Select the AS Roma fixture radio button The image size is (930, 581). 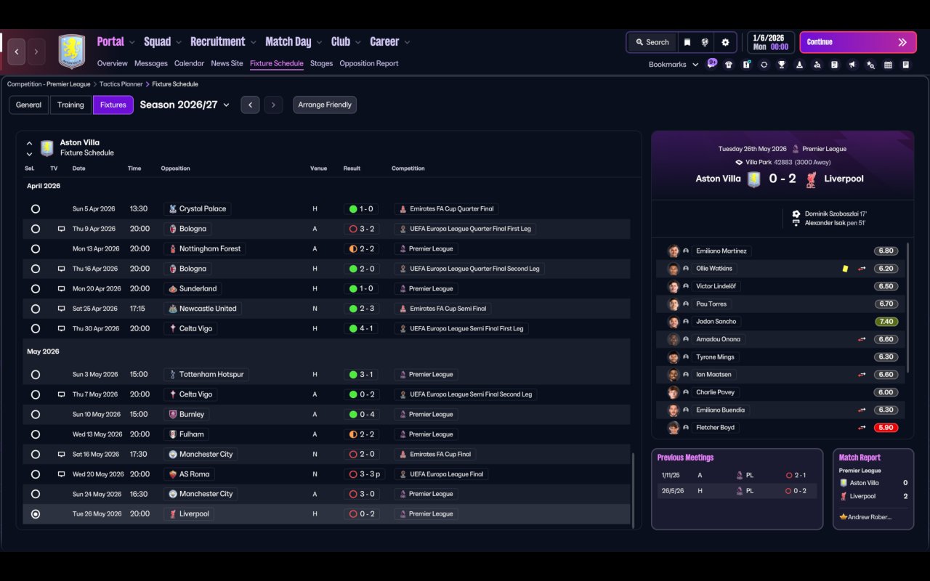pos(36,474)
